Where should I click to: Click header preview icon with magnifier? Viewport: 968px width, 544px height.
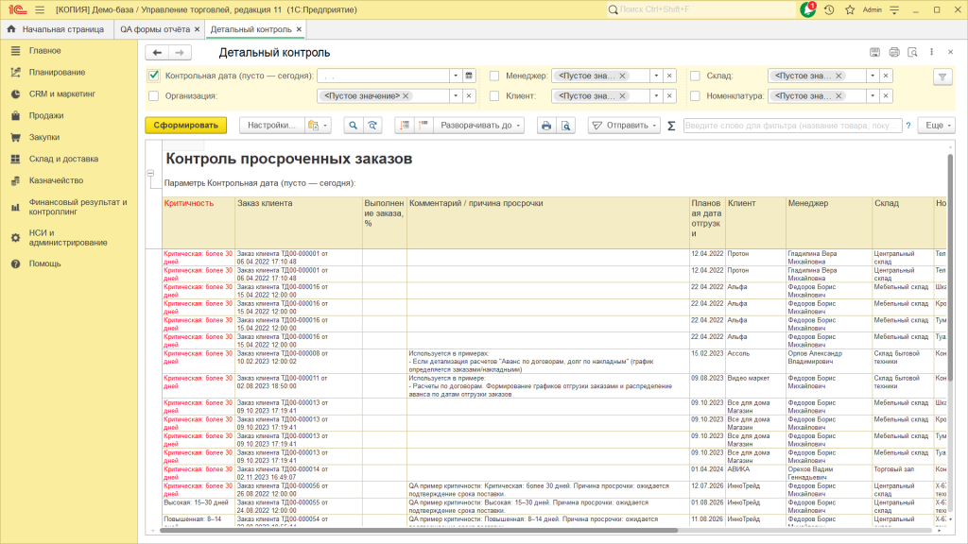coord(912,53)
